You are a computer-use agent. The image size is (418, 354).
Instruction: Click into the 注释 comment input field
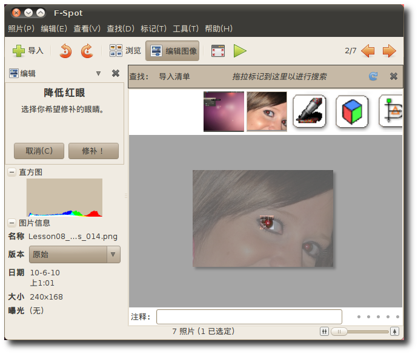point(249,316)
